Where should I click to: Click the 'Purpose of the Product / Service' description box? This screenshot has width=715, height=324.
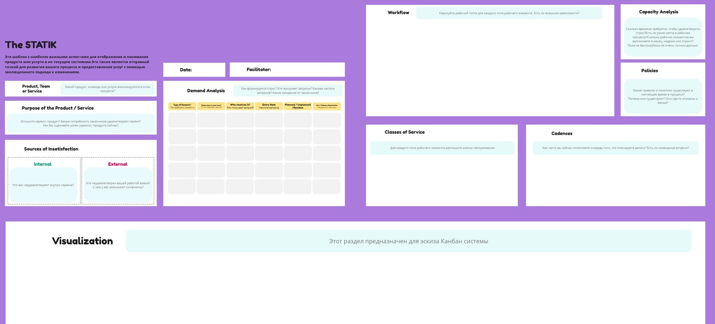pyautogui.click(x=81, y=123)
